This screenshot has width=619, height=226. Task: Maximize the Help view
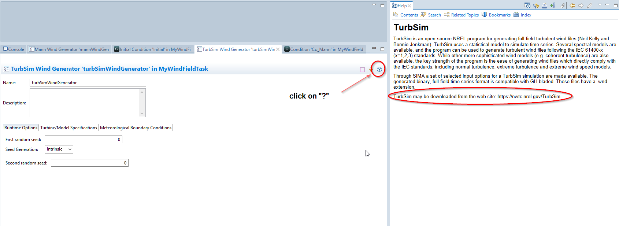pyautogui.click(x=616, y=5)
